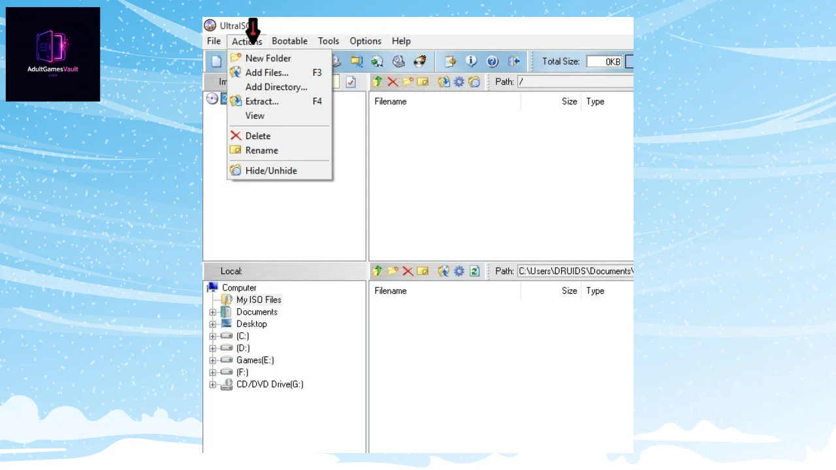Click the Rename icon in image pane toolbar
This screenshot has height=470, width=836.
423,82
